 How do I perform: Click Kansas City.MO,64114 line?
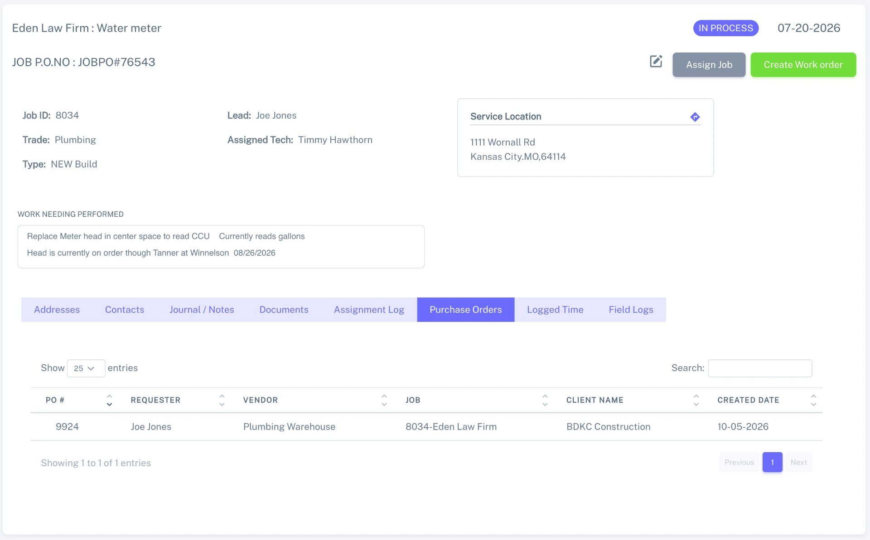[518, 157]
